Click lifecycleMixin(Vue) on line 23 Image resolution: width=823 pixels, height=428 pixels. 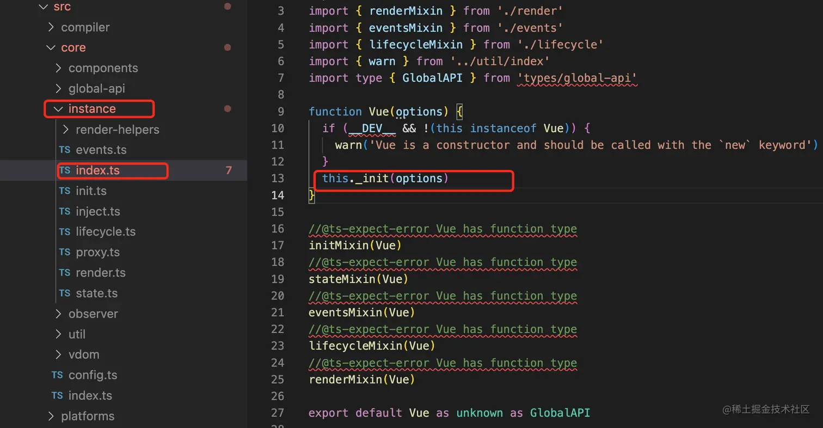coord(372,346)
